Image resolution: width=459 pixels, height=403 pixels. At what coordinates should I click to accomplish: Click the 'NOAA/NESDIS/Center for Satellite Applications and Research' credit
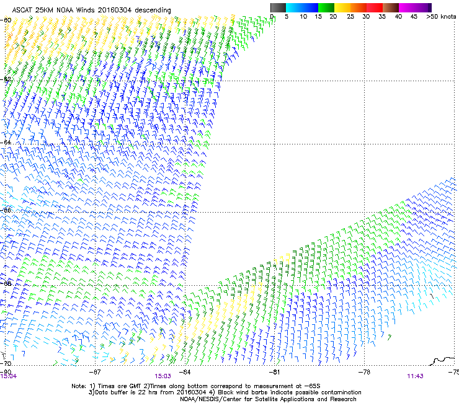tap(268, 399)
